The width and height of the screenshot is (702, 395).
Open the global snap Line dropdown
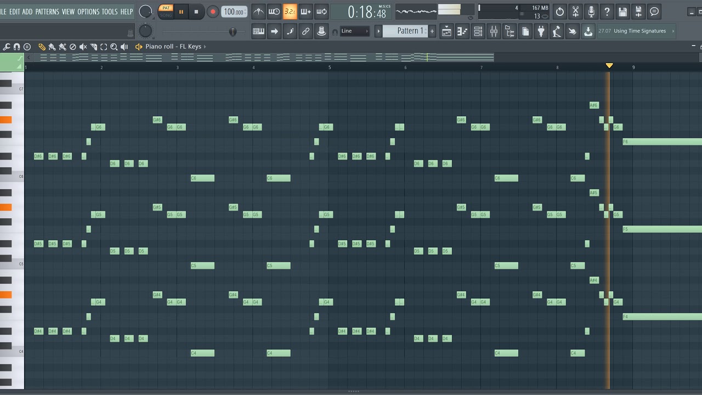coord(355,31)
